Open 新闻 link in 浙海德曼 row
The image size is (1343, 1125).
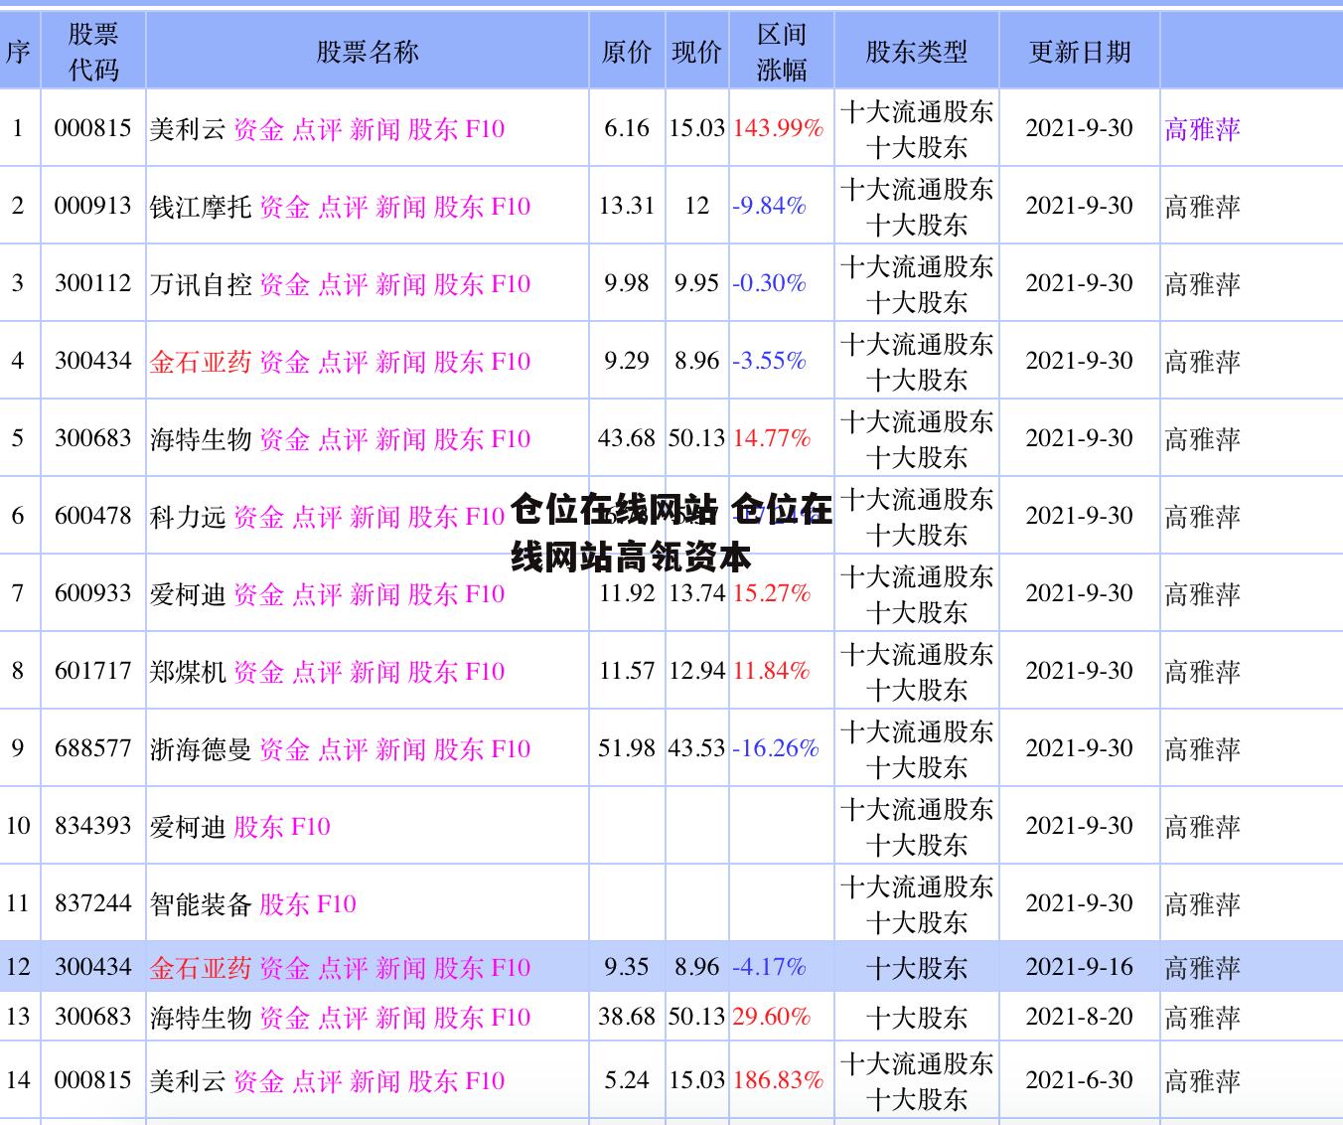[x=401, y=748]
